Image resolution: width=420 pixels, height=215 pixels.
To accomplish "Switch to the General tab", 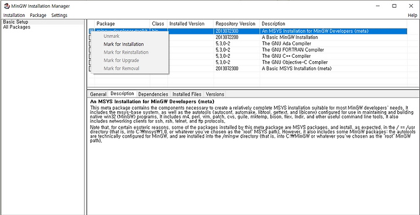I will point(98,94).
